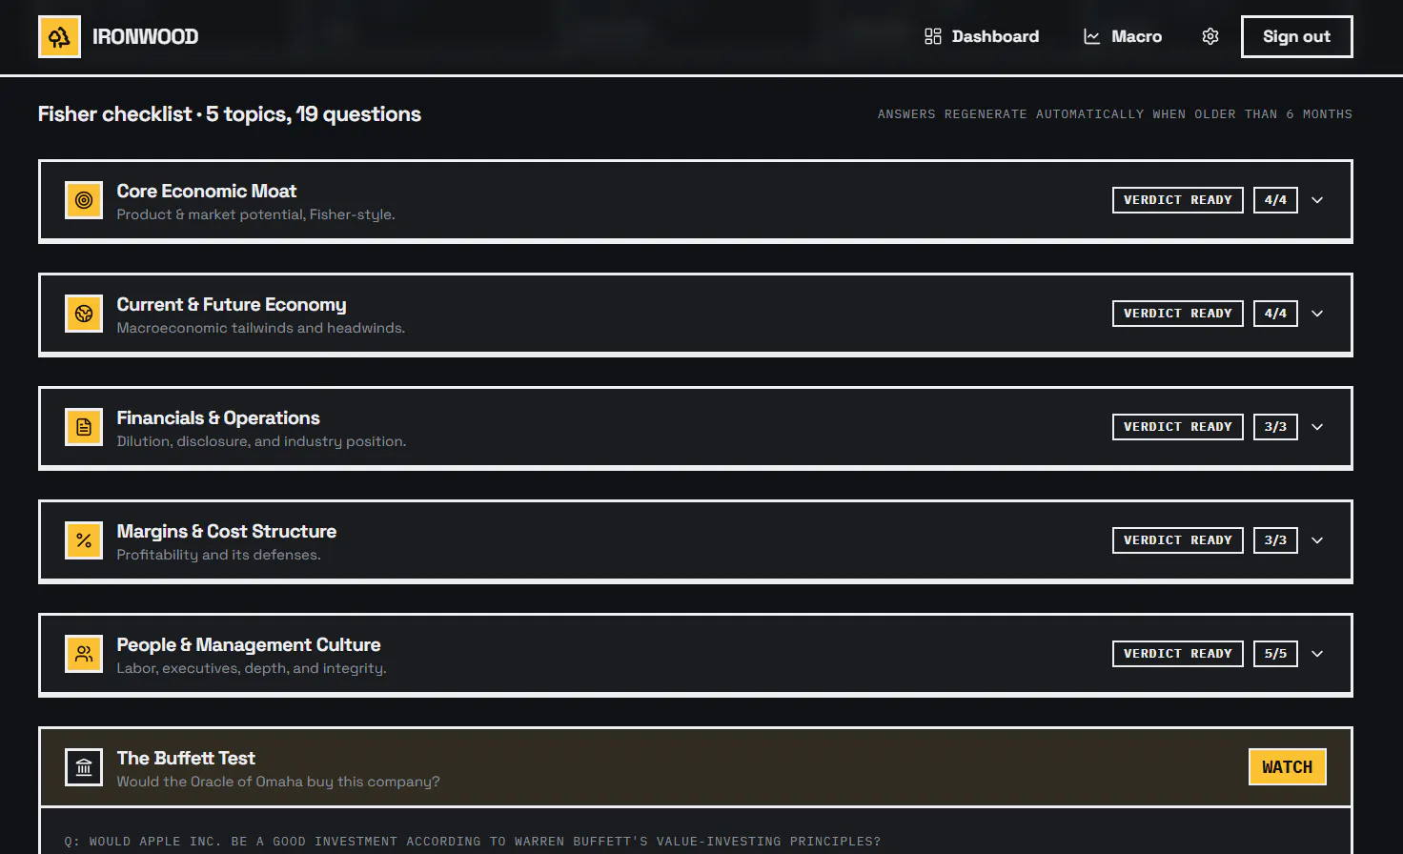Click the Core Economic Moat title
This screenshot has height=854, width=1403.
point(207,191)
